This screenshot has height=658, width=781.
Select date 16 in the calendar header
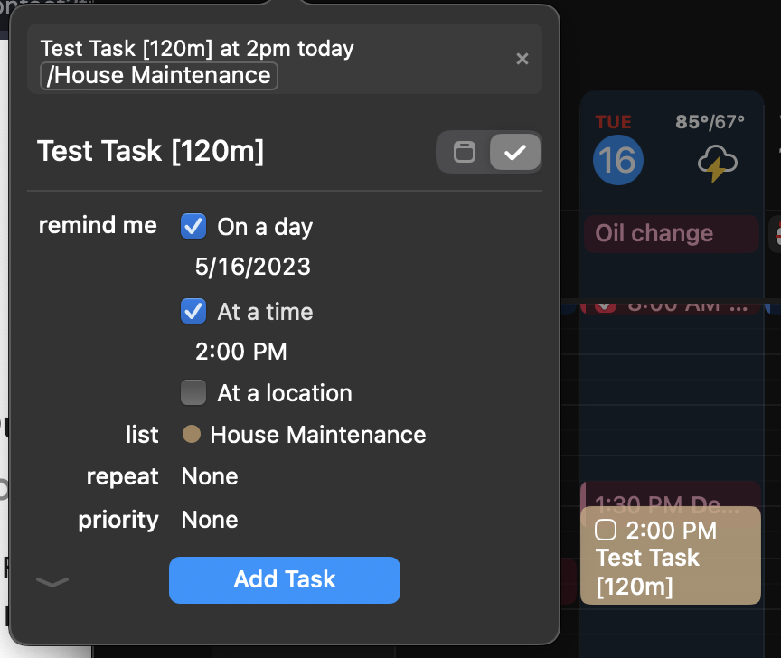pos(617,160)
